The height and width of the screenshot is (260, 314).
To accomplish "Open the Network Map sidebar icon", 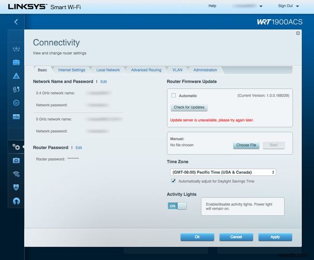I will click(16, 49).
